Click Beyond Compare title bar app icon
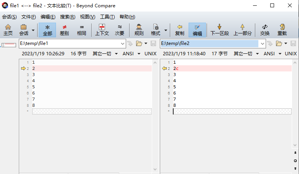The width and height of the screenshot is (299, 174). coord(5,5)
